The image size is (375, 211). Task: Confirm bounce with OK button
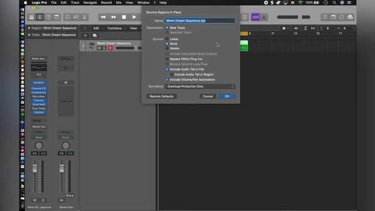(227, 96)
